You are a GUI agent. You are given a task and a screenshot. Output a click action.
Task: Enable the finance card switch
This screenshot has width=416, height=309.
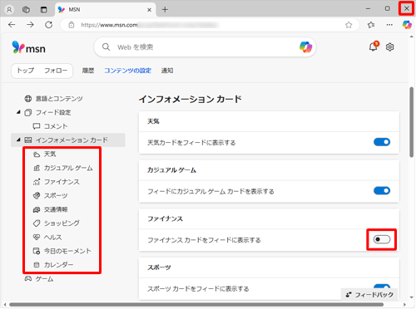(x=382, y=239)
